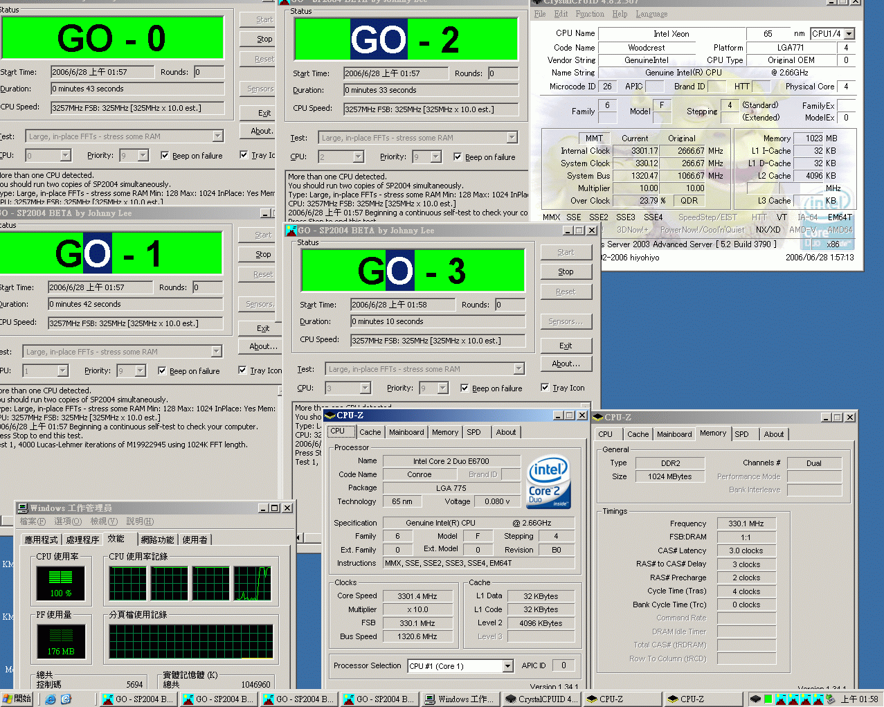Click Exit in GO - 3 window
Viewport: 884px width, 707px height.
(x=566, y=346)
